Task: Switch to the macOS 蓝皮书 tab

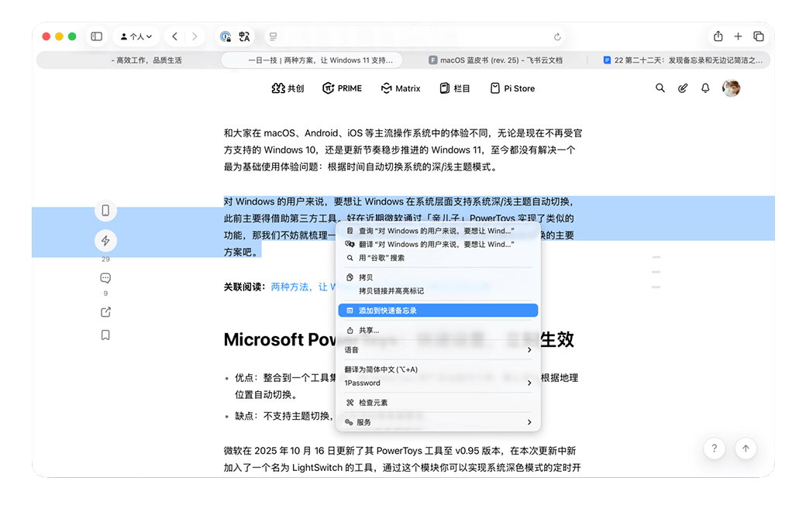Action: pyautogui.click(x=495, y=60)
